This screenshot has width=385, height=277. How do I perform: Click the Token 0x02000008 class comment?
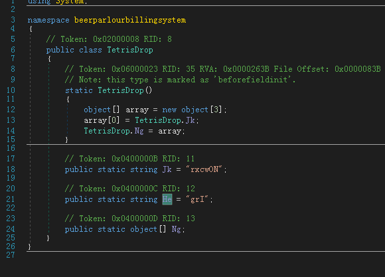[x=109, y=39]
